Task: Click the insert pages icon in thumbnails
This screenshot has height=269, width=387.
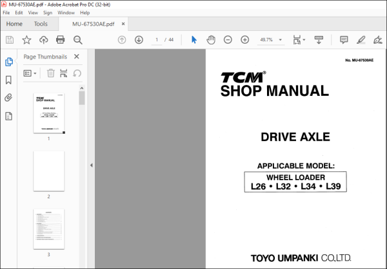Action: [x=64, y=73]
